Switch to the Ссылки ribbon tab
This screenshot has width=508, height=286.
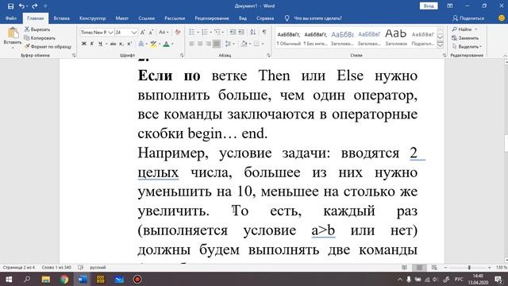146,18
